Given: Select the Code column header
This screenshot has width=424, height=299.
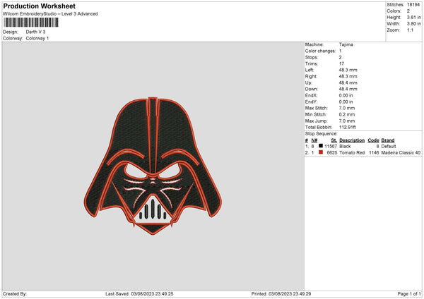Looking at the screenshot, I should pyautogui.click(x=374, y=140).
